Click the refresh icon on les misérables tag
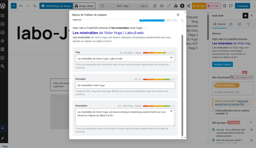Image resolution: width=256 pixels, height=148 pixels. [x=237, y=85]
